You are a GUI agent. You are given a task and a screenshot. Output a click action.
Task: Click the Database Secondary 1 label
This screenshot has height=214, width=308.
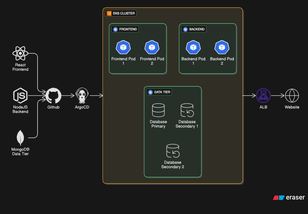(x=187, y=124)
